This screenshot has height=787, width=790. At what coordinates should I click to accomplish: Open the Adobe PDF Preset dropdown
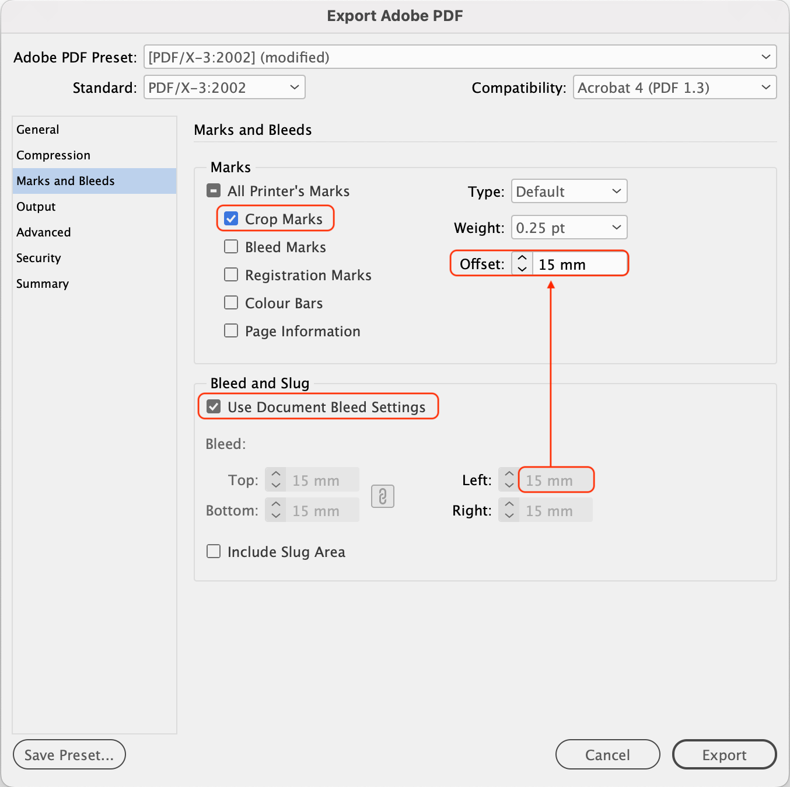click(460, 57)
